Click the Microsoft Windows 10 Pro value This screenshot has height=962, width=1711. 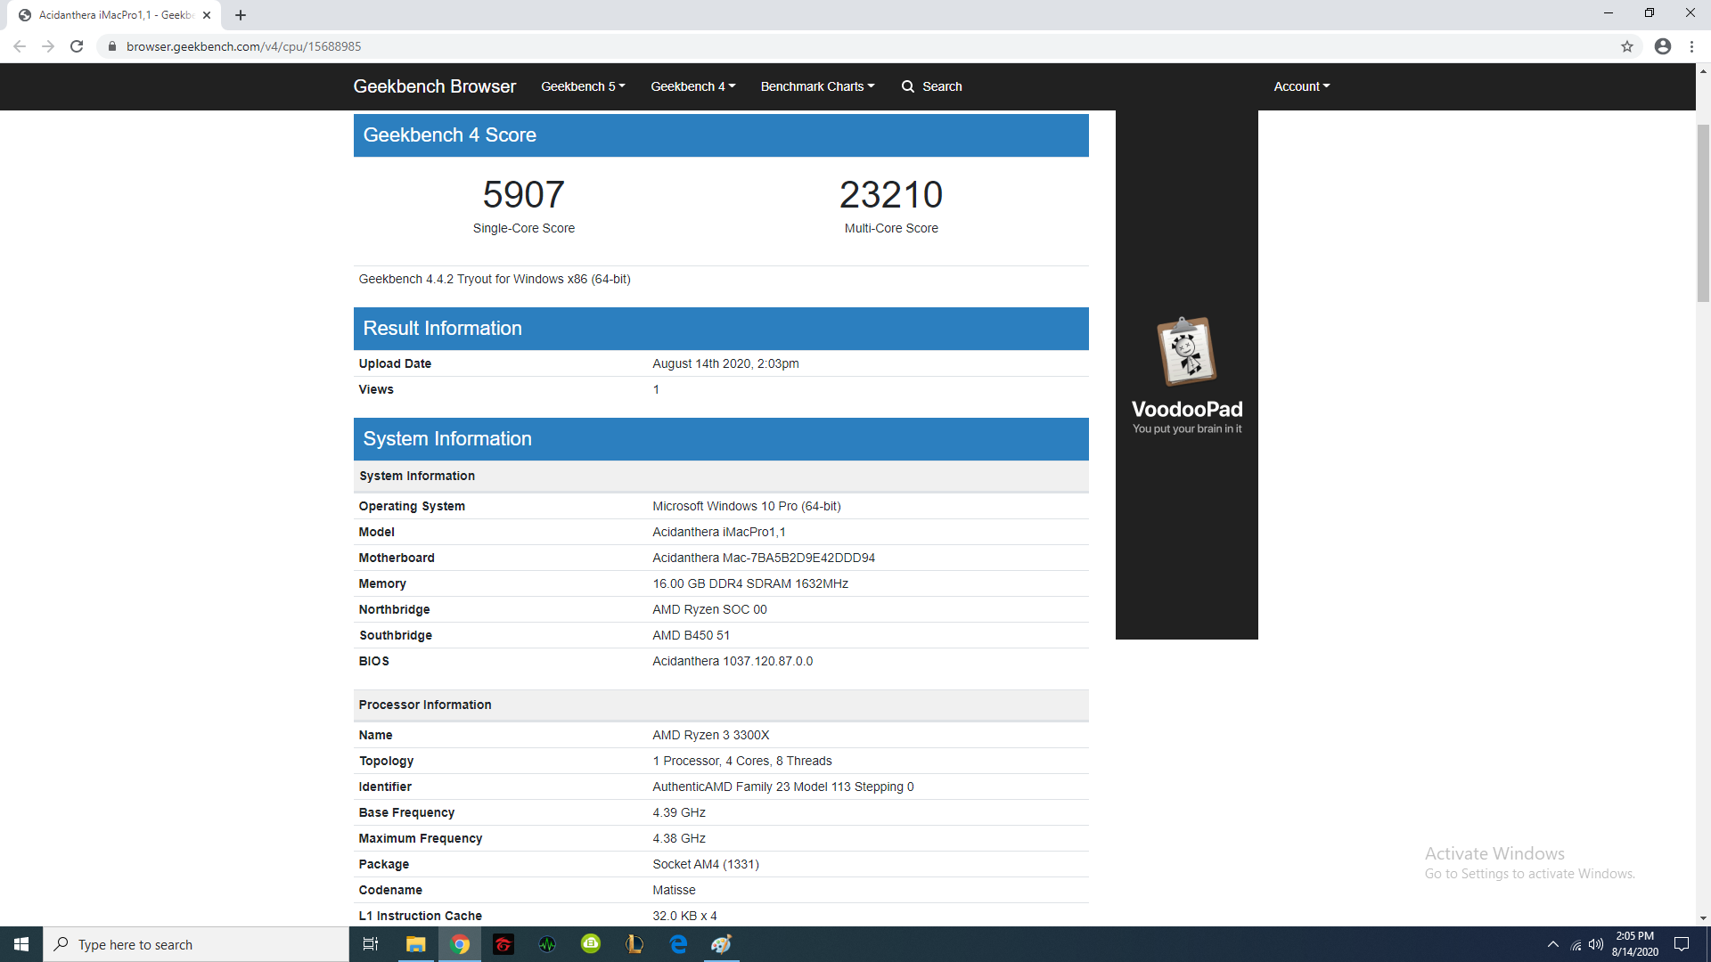click(x=746, y=506)
